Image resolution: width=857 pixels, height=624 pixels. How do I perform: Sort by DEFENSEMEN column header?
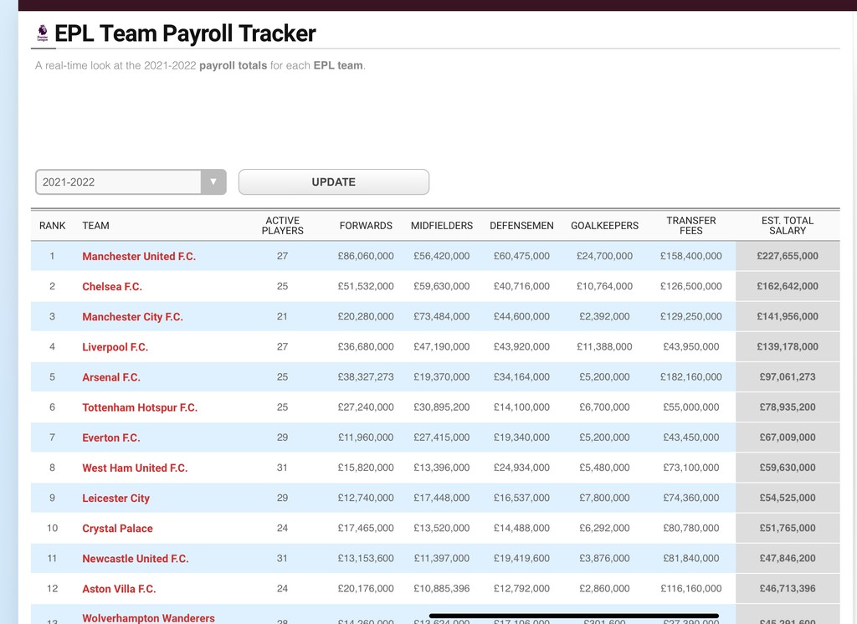(x=521, y=226)
